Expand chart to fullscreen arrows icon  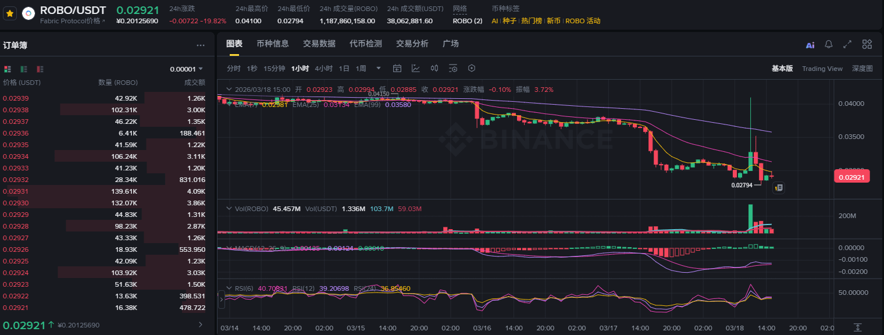[847, 44]
